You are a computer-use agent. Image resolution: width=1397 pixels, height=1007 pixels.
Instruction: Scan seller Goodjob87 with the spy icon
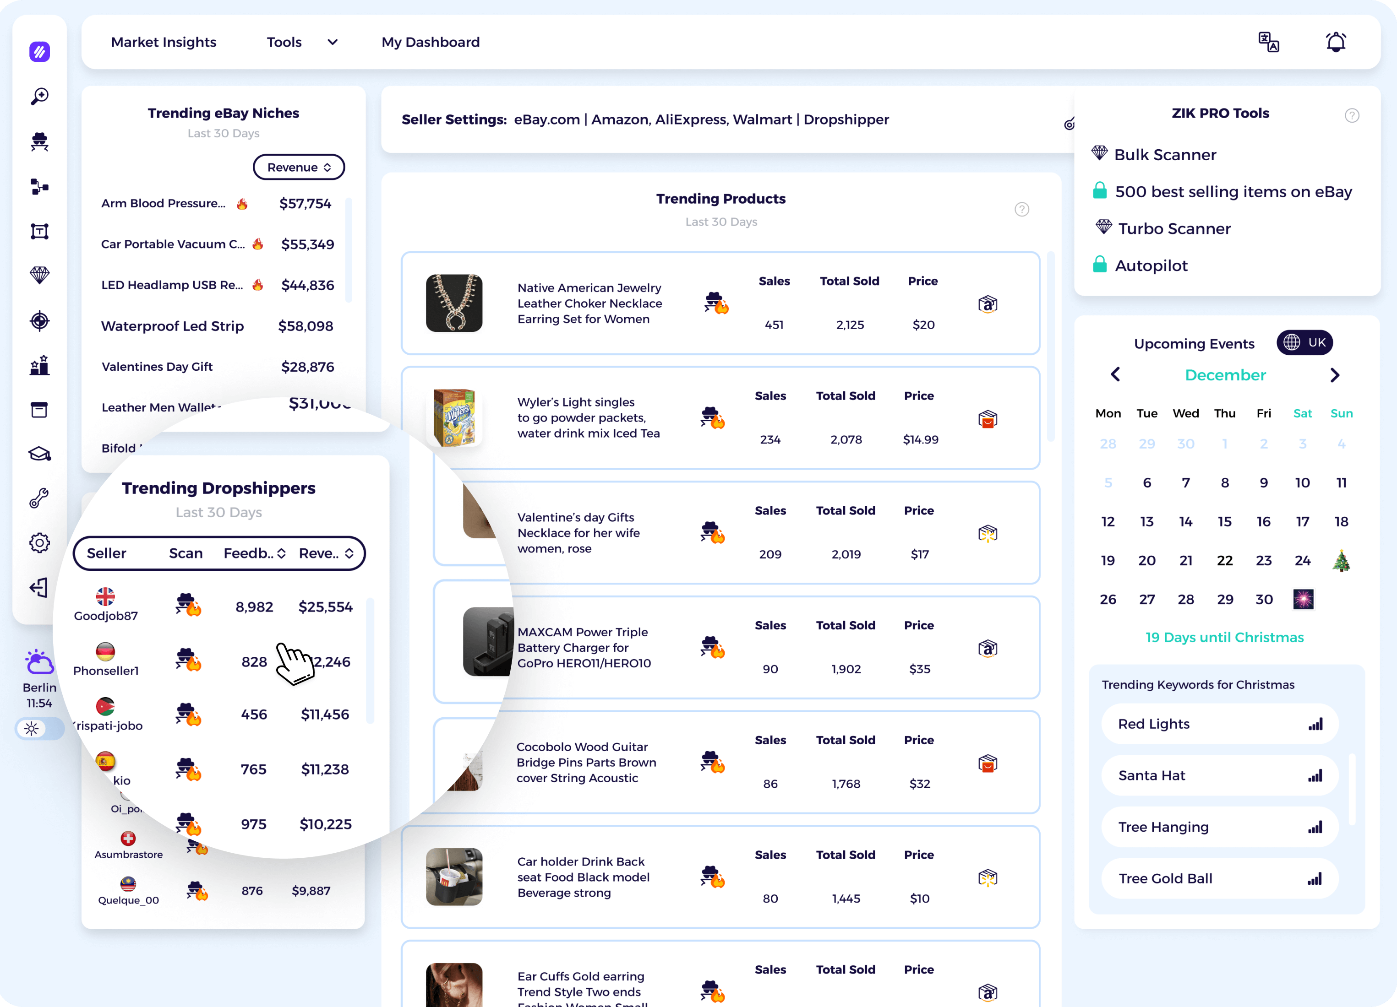point(189,605)
